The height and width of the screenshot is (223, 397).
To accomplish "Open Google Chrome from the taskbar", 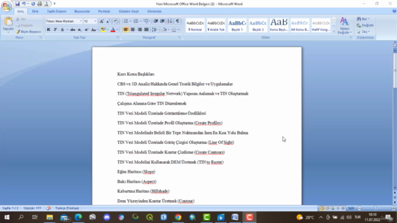I will [178, 217].
